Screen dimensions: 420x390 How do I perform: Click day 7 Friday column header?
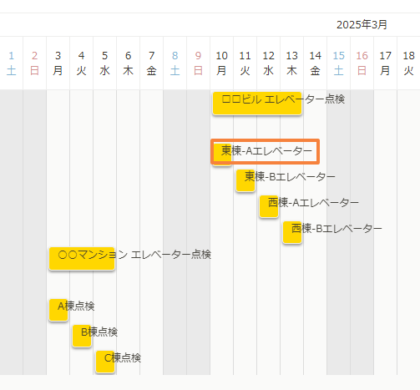tap(151, 63)
